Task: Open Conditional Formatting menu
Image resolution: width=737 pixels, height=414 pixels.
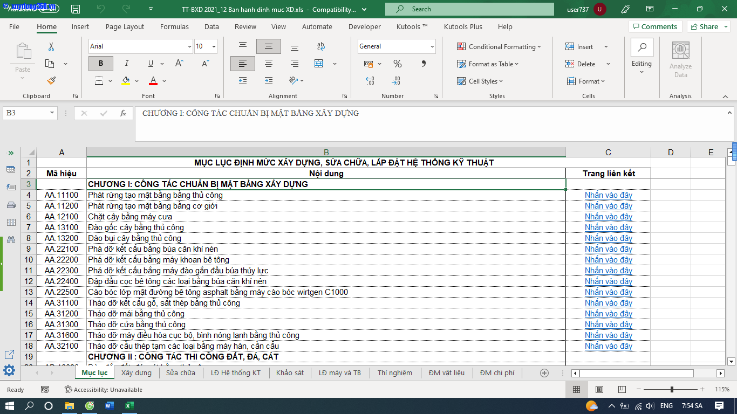Action: tap(499, 47)
